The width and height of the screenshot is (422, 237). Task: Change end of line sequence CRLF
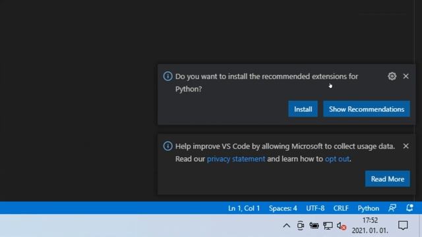coord(341,208)
